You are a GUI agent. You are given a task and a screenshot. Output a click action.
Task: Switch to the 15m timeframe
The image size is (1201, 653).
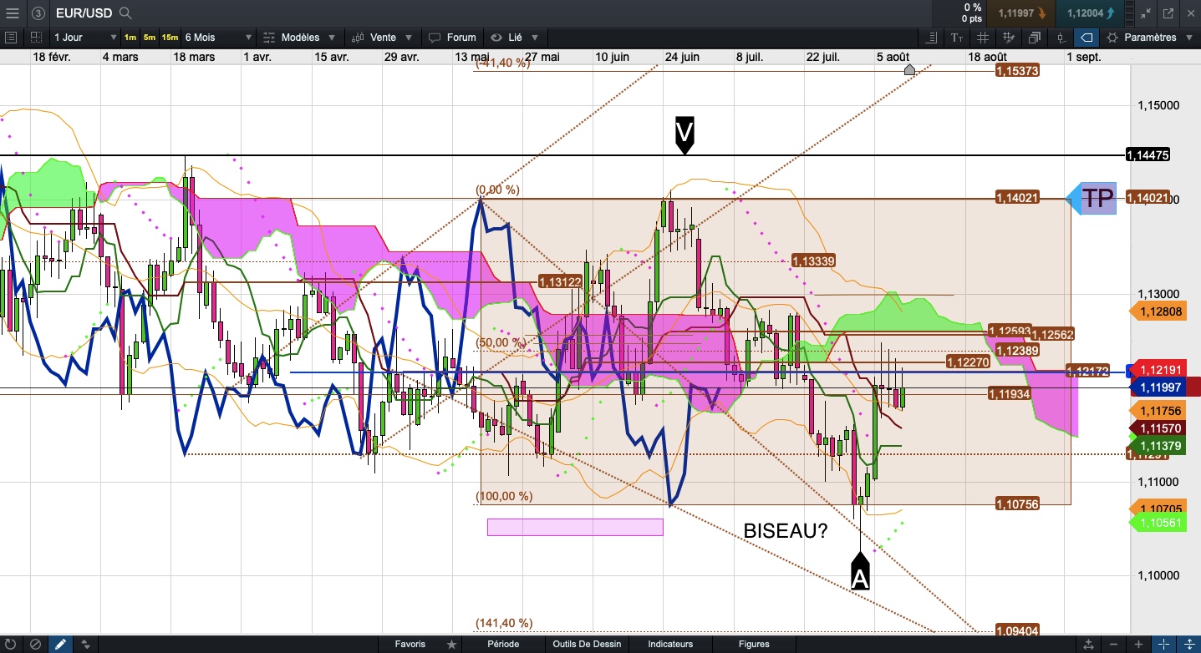click(170, 38)
